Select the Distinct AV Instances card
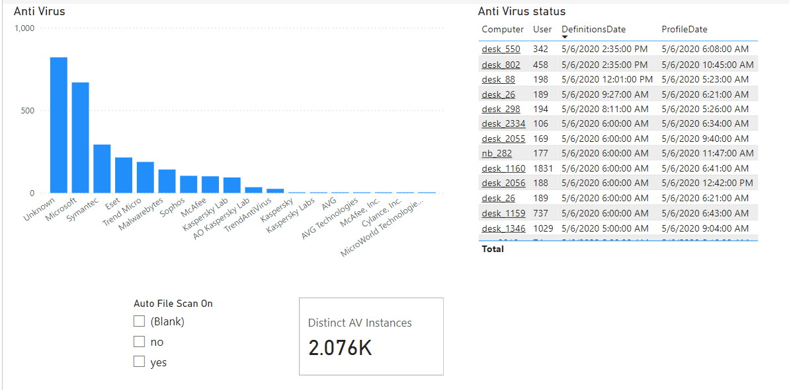Image resolution: width=789 pixels, height=390 pixels. (371, 336)
